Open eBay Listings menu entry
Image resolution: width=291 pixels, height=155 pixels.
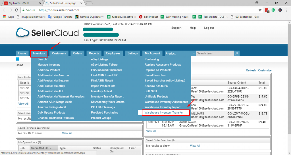[x=99, y=59]
